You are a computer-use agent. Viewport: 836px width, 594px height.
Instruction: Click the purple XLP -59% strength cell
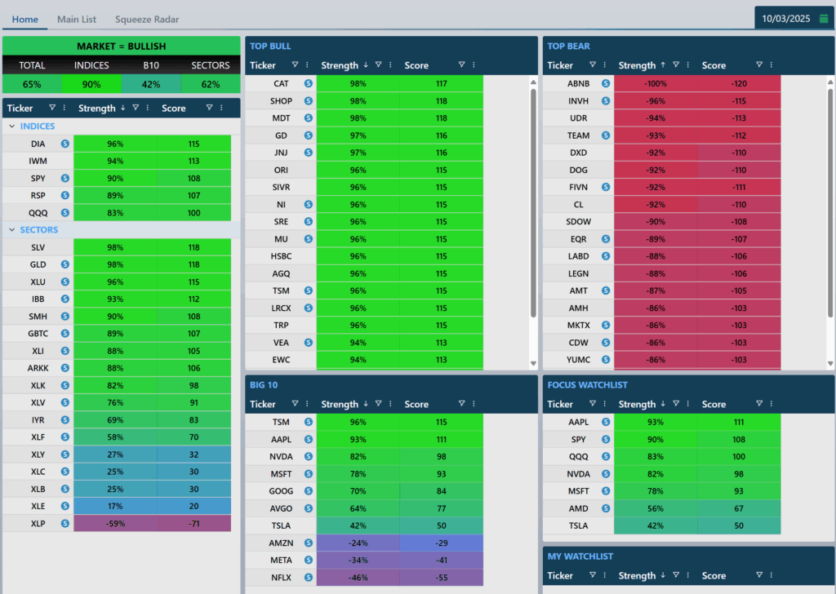(x=115, y=523)
